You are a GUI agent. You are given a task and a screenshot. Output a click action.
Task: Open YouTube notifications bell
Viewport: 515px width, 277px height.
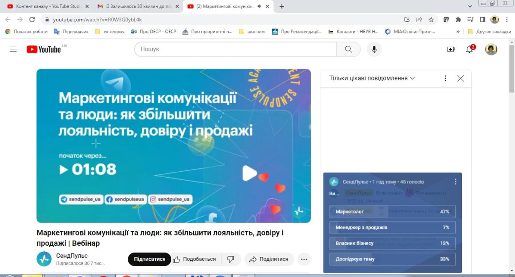point(470,49)
